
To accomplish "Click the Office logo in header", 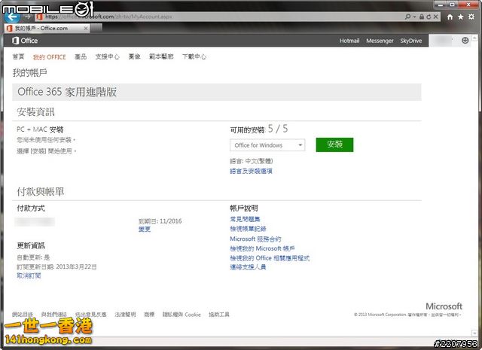I will coord(25,41).
